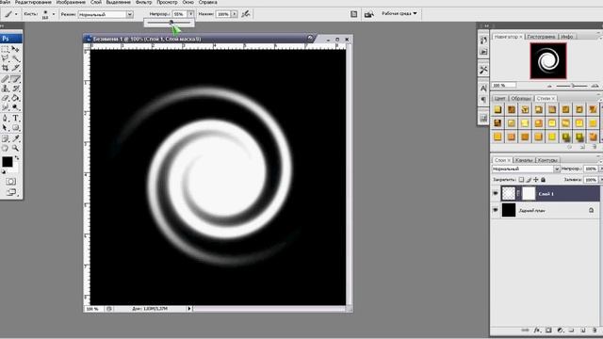Image resolution: width=603 pixels, height=339 pixels.
Task: Select the Слой 1 layer mask thumbnail
Action: 529,194
